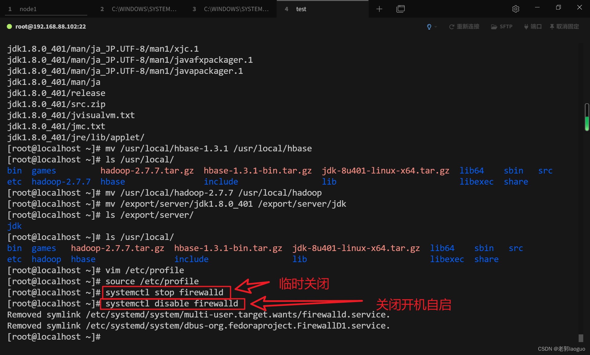This screenshot has height=355, width=590.
Task: Open the multi-window layout icon
Action: tap(400, 9)
